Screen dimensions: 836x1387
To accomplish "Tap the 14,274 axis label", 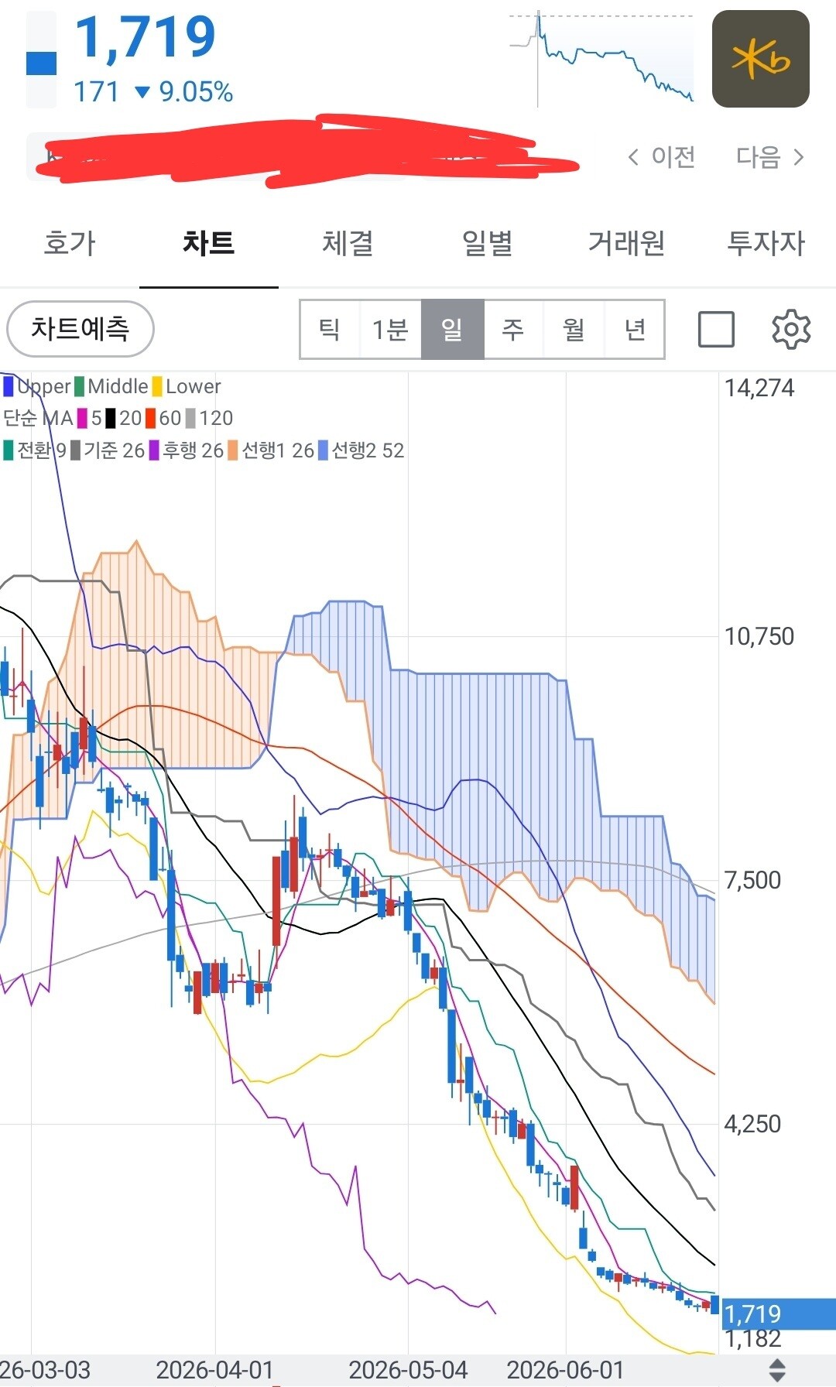I will (759, 388).
